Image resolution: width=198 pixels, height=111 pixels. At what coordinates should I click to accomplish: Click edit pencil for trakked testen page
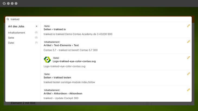pyautogui.click(x=189, y=74)
